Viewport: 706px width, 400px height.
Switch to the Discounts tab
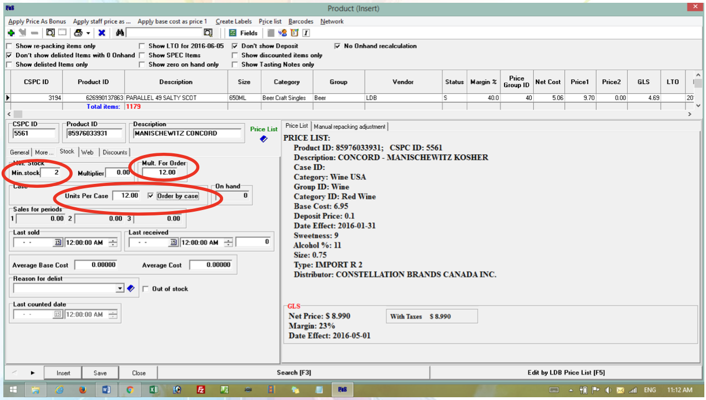tap(115, 152)
